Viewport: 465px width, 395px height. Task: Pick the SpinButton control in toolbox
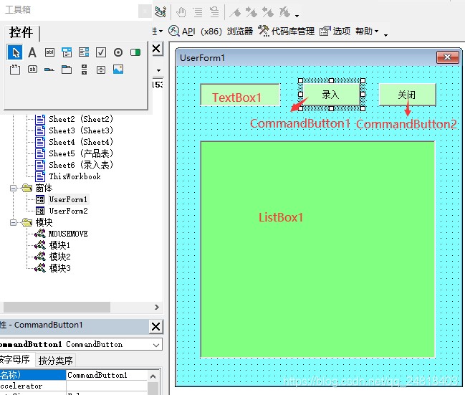[x=101, y=70]
